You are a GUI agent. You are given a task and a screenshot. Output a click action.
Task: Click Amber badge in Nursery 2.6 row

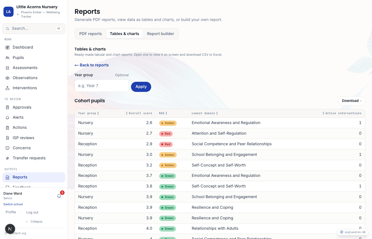coord(168,123)
